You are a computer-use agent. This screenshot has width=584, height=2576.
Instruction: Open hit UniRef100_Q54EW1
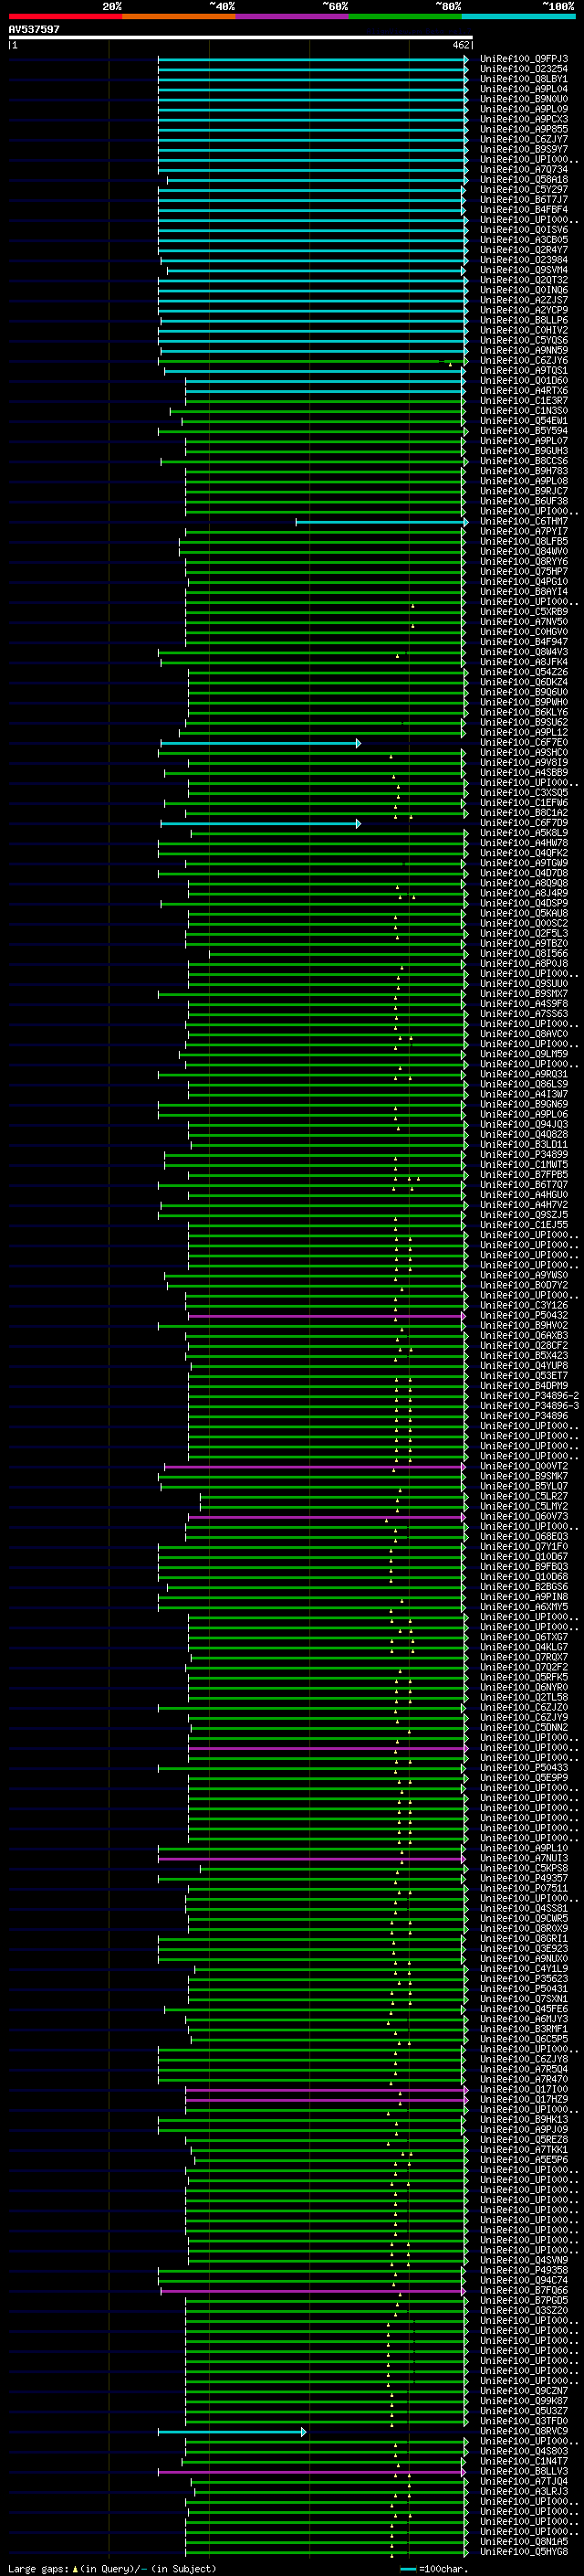point(523,421)
